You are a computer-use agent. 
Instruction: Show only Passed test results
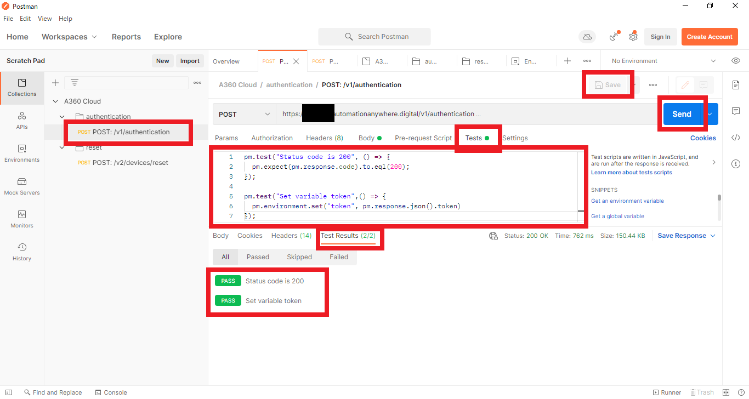(258, 257)
